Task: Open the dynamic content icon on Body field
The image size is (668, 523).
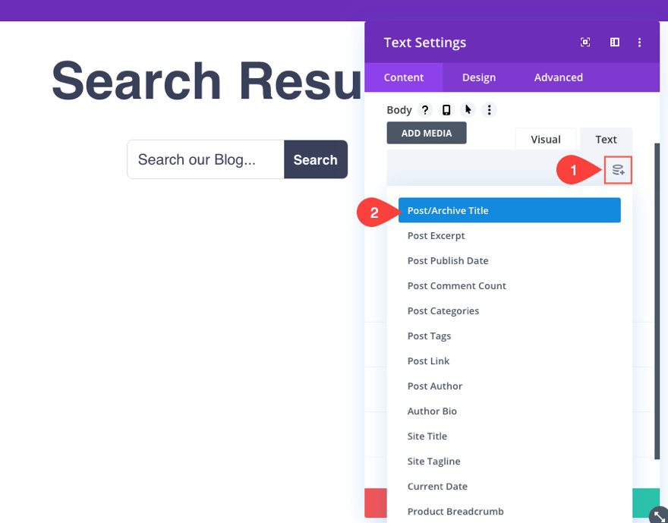Action: pos(618,169)
